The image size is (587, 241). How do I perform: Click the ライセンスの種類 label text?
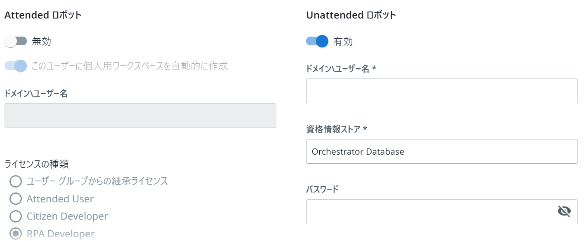(x=37, y=164)
